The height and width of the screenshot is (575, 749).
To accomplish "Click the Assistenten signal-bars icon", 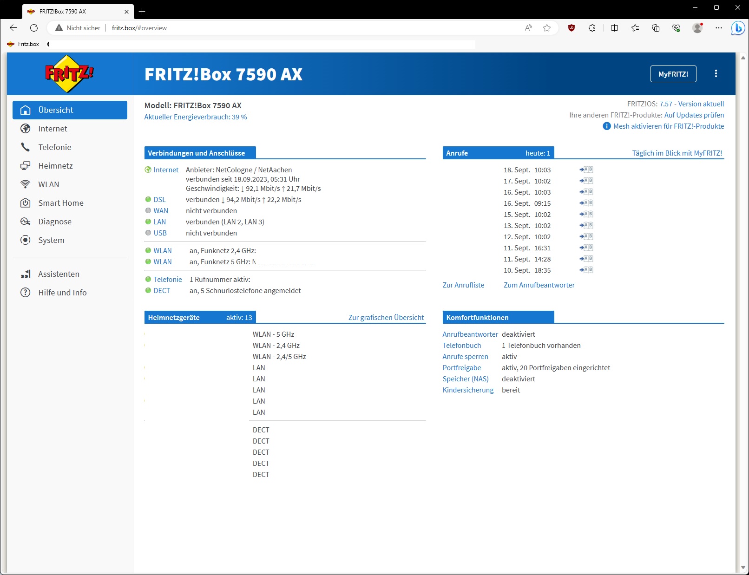I will pyautogui.click(x=26, y=274).
